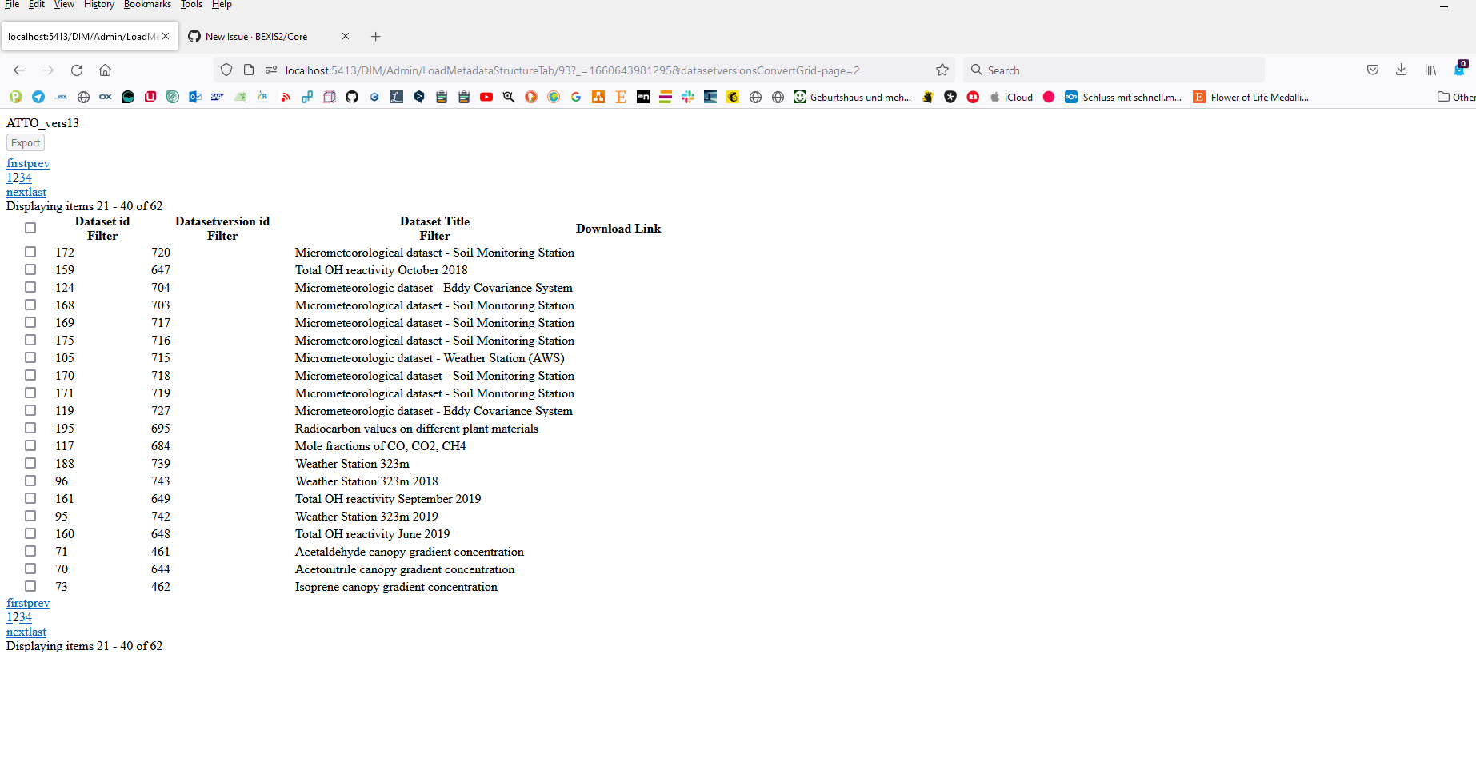Screen dimensions: 1476x762
Task: Tick the checkbox for Weather Station 323m 2018
Action: 30,481
